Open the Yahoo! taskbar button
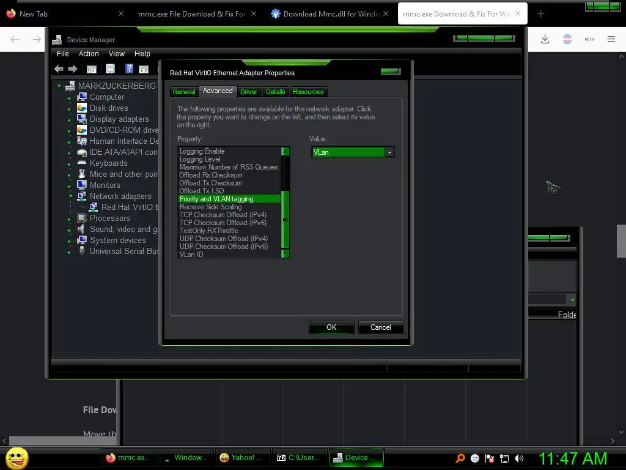626x470 pixels. click(243, 458)
